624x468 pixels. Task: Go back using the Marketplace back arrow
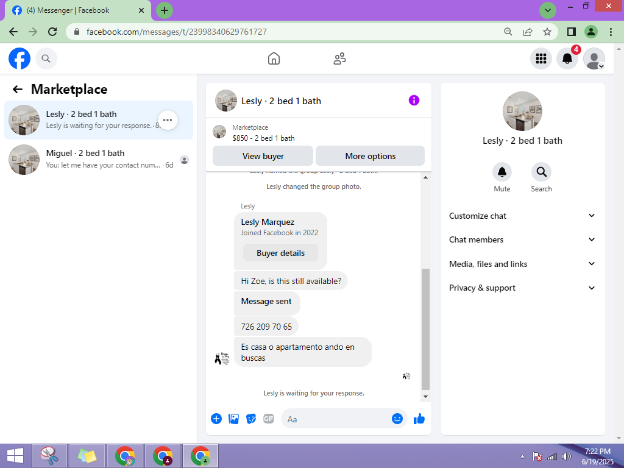(x=18, y=89)
